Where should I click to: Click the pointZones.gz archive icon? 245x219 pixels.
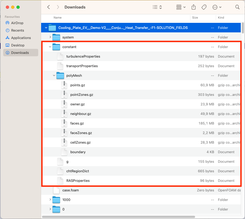tap(64, 95)
